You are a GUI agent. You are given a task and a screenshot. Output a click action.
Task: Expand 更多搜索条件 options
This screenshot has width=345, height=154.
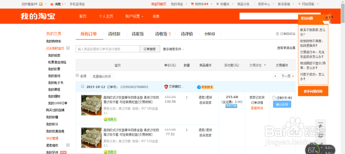tap(174, 49)
